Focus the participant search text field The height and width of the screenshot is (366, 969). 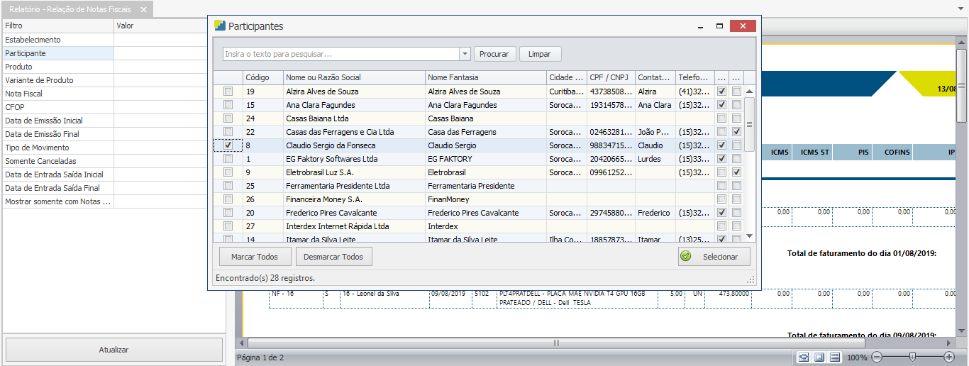(340, 54)
